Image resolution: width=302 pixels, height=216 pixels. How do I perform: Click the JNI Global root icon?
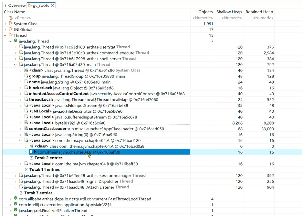tap(11, 30)
